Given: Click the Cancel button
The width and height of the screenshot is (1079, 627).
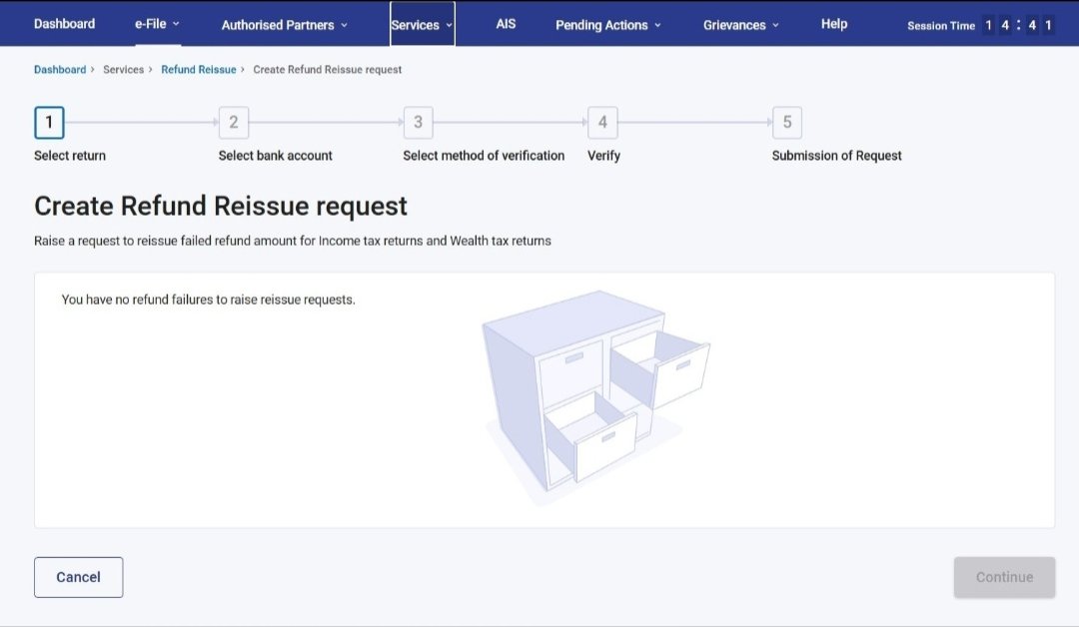Looking at the screenshot, I should (x=79, y=577).
